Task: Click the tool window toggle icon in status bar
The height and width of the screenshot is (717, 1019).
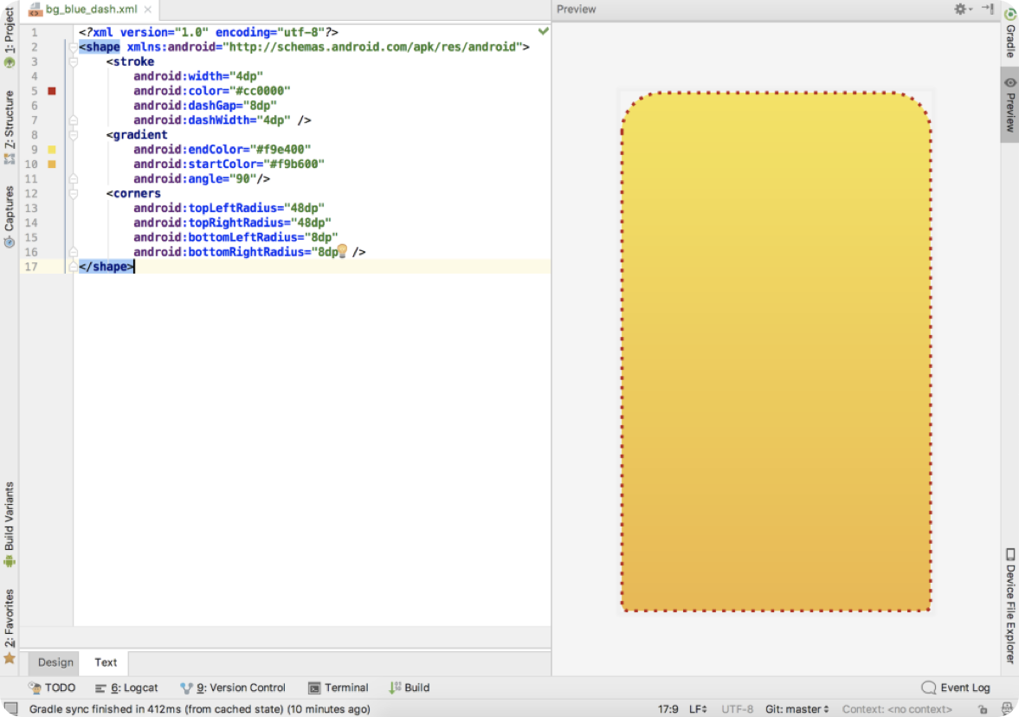Action: pyautogui.click(x=10, y=709)
